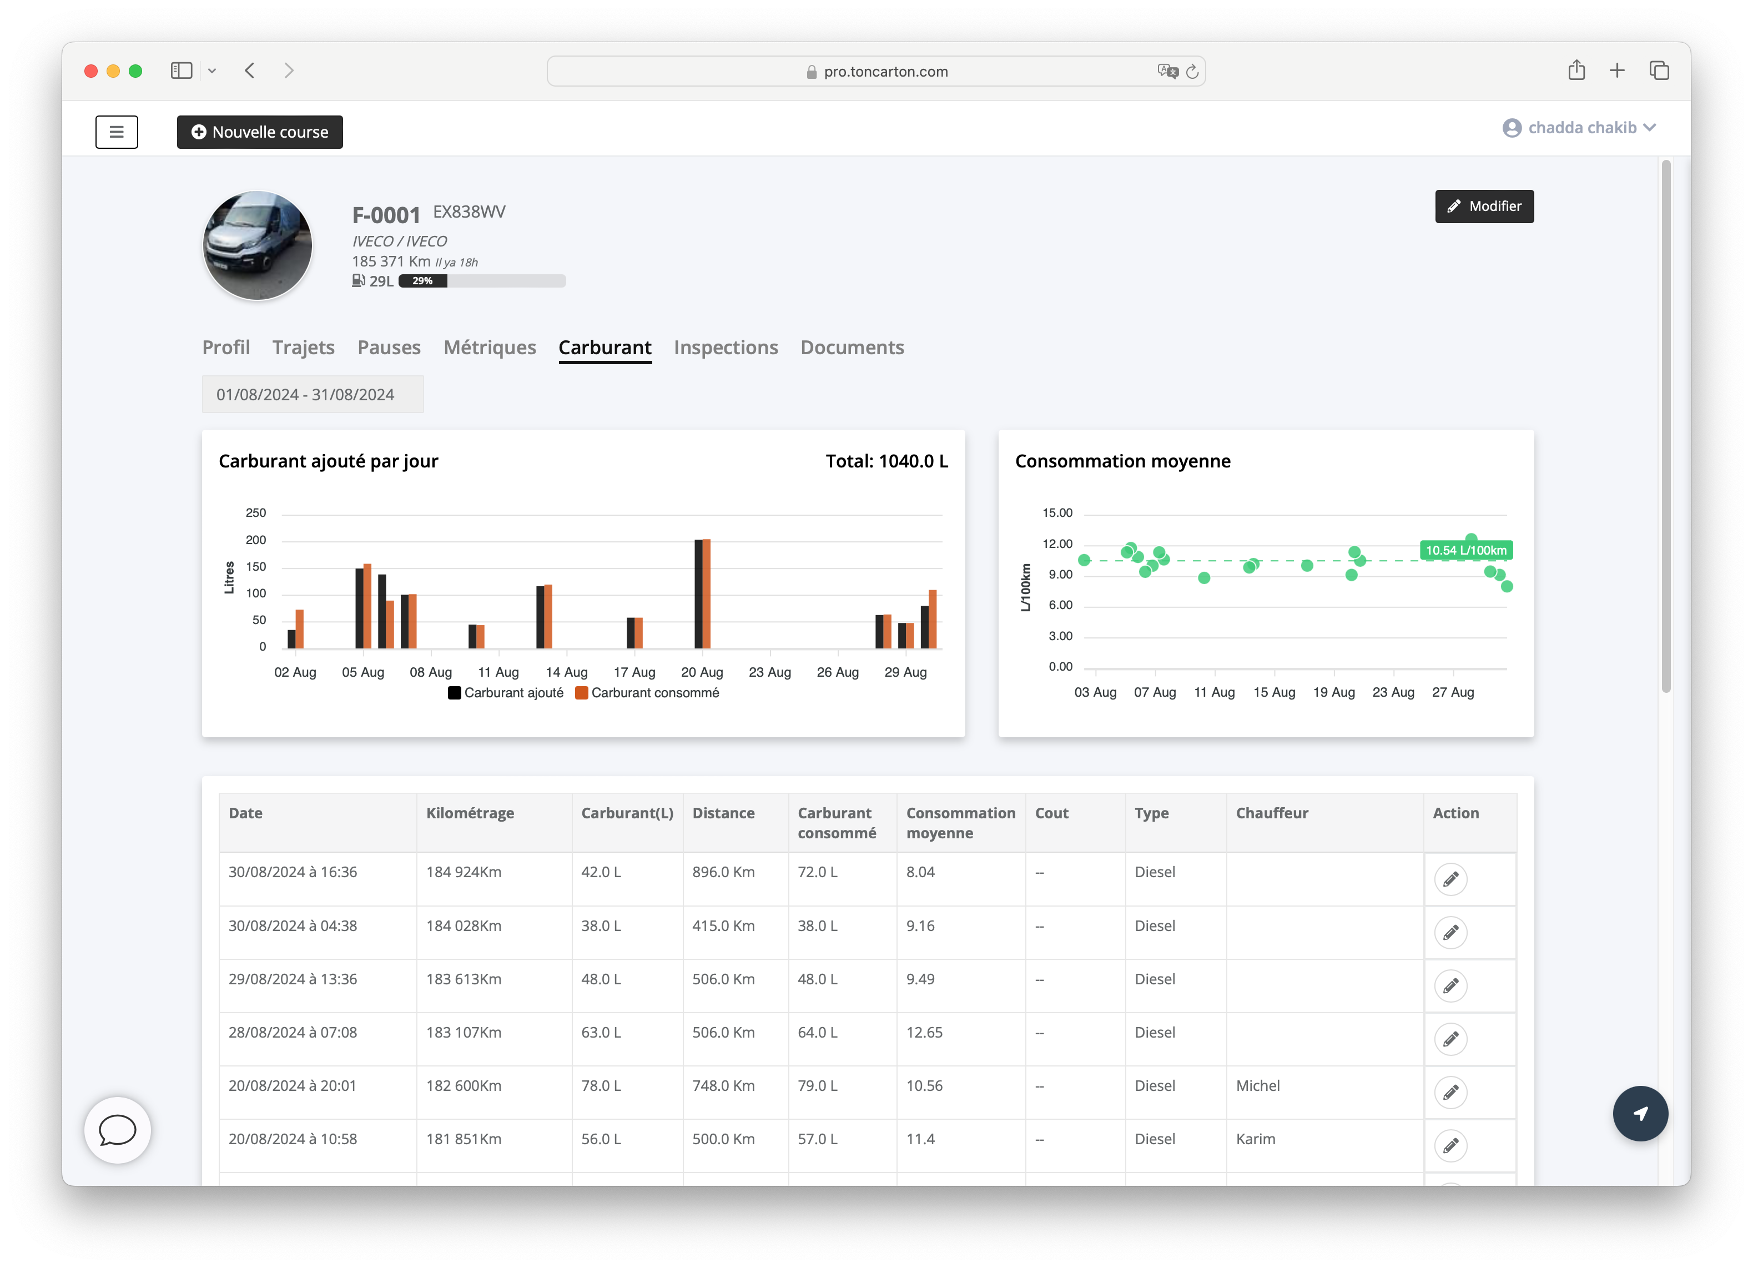Toggle the Safari sidebar
This screenshot has height=1268, width=1753.
(181, 71)
